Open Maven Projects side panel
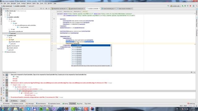Image resolution: width=198 pixels, height=111 pixels. coord(197,23)
